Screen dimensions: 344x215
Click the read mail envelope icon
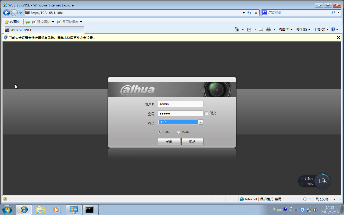click(261, 29)
